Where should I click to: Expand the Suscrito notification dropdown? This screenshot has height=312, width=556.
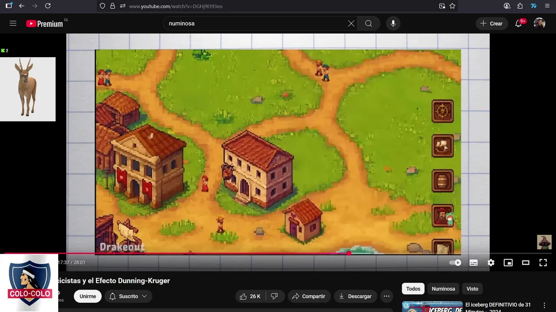(x=128, y=296)
